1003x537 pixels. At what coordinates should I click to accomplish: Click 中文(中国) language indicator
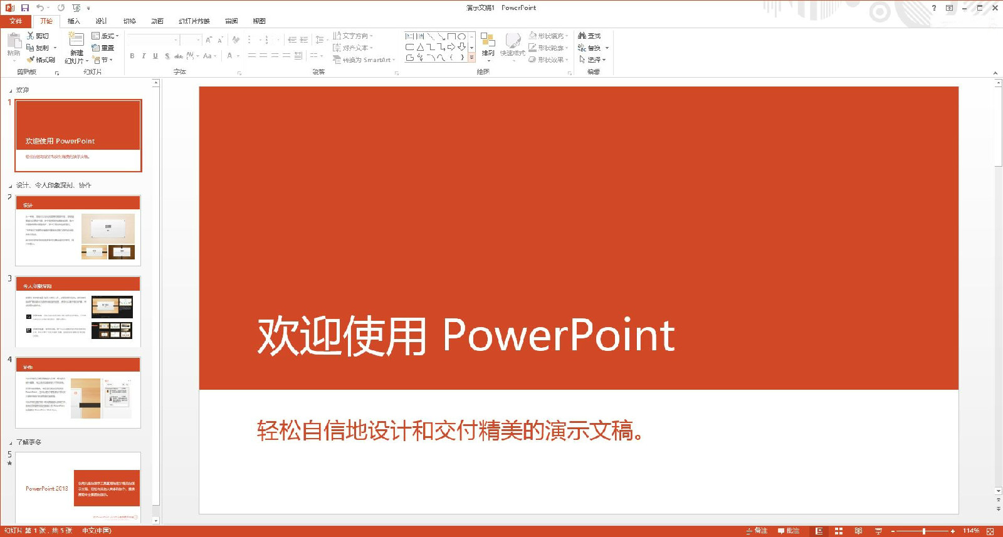coord(97,531)
